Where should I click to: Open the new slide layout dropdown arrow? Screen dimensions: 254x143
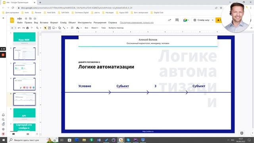pyautogui.click(x=15, y=28)
